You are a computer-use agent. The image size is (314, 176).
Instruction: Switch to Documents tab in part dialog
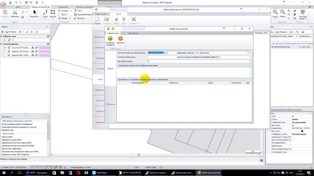133,33
